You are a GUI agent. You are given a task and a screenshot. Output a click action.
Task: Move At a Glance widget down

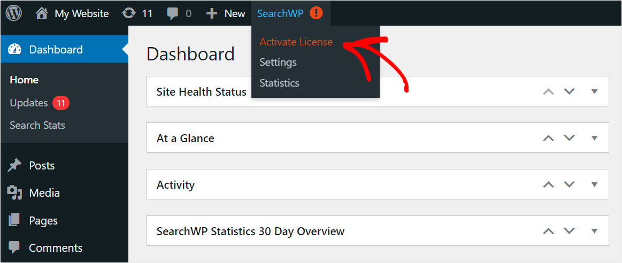(x=569, y=138)
